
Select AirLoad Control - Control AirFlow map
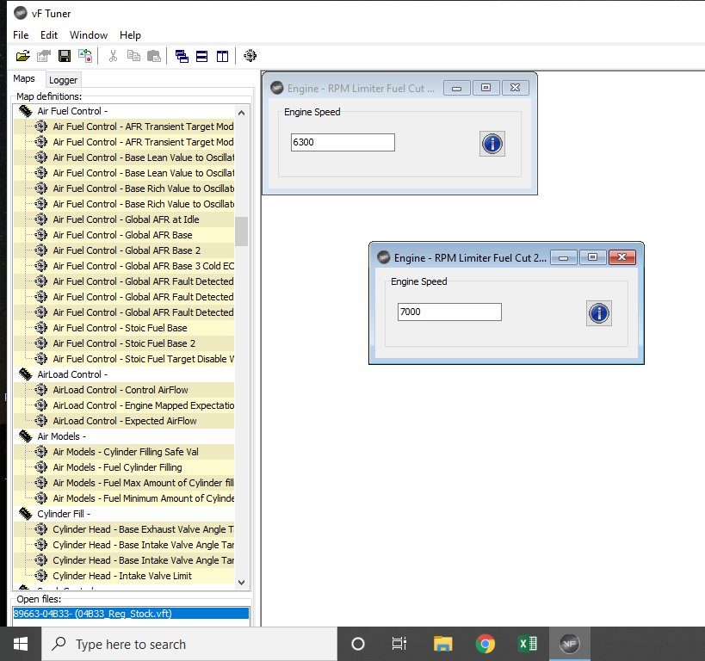[x=121, y=390]
